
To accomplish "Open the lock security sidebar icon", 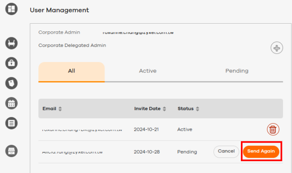I will (11, 63).
